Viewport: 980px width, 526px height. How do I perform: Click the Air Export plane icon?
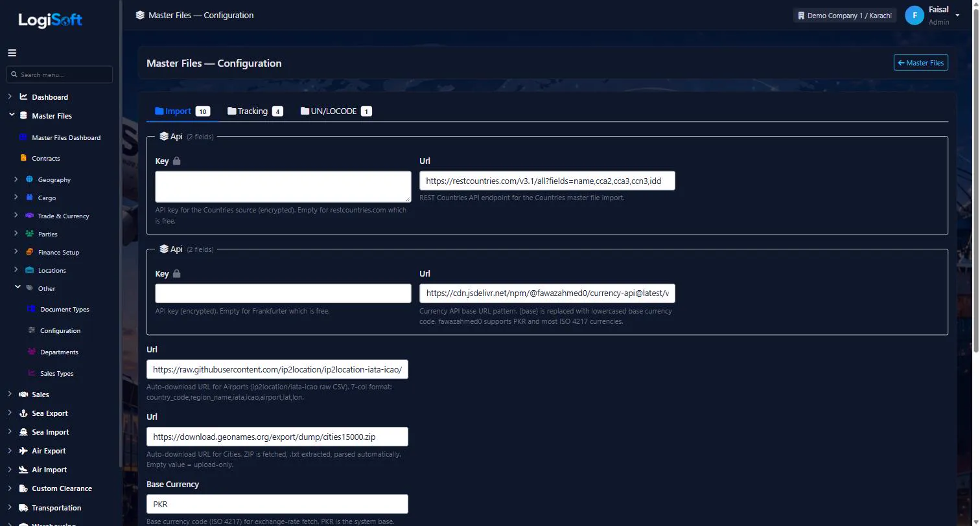pyautogui.click(x=23, y=450)
